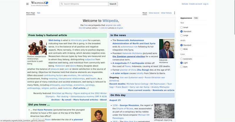Click the Hakainde Hichilema portrait thumbnail
Viewport: 235px width, 122px height.
click(x=167, y=49)
